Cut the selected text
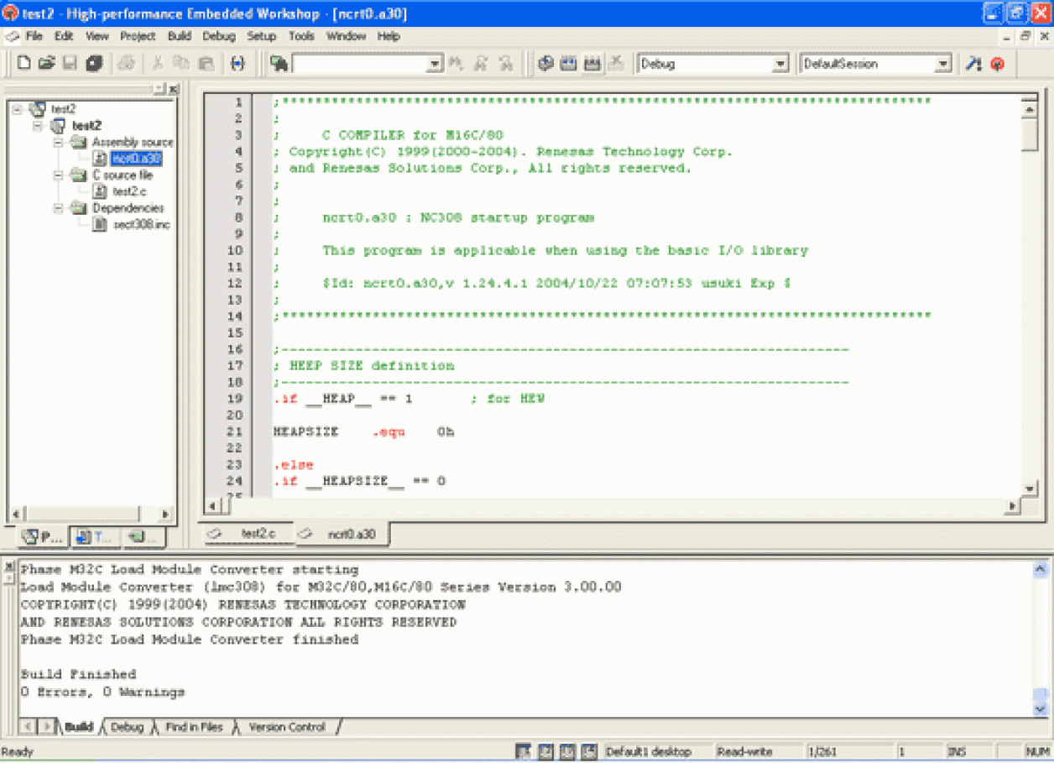This screenshot has height=763, width=1054. coord(157,63)
